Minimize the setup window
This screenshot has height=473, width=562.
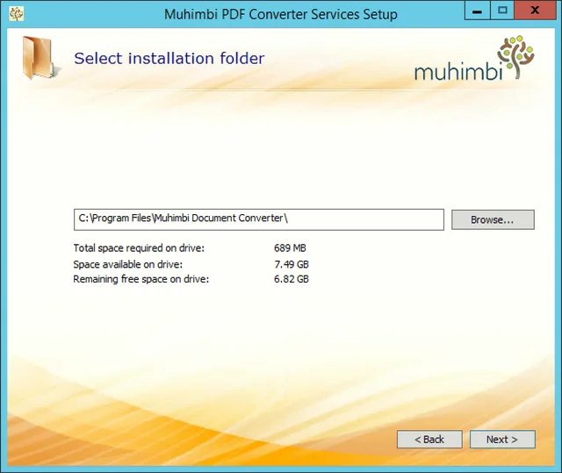[477, 10]
